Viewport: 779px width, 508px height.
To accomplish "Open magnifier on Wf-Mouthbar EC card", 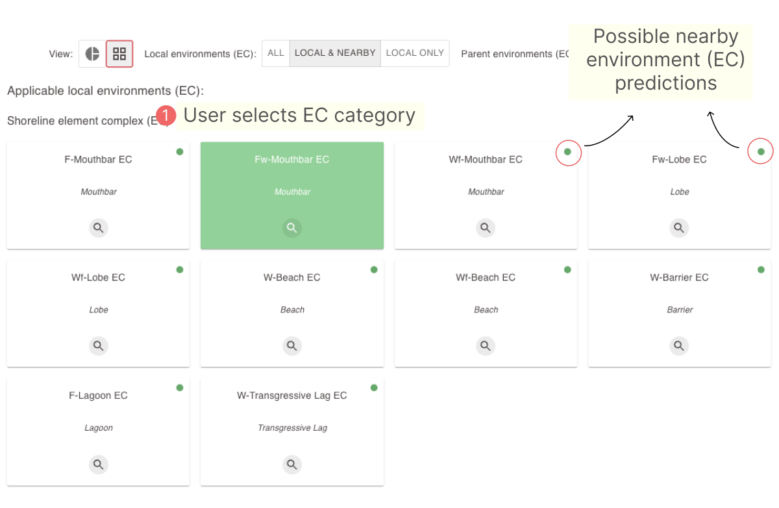I will point(486,228).
